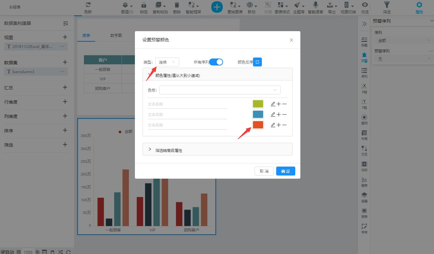
Task: Collapse the 预警序列 panel header chevron
Action: tap(431, 21)
